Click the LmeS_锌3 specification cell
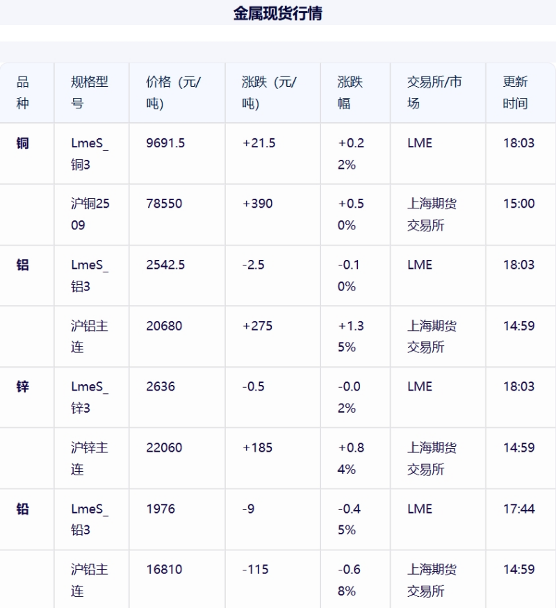This screenshot has width=556, height=608. [x=90, y=397]
